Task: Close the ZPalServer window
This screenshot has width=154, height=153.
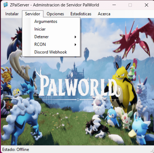Action: [147, 5]
